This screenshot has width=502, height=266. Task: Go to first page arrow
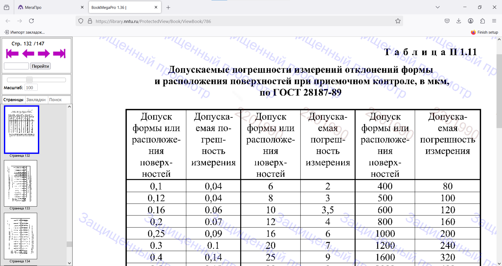click(12, 54)
